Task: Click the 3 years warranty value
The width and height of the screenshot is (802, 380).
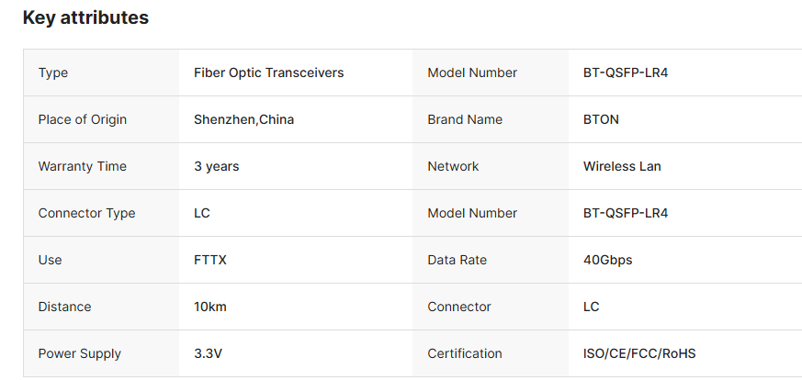Action: point(217,166)
